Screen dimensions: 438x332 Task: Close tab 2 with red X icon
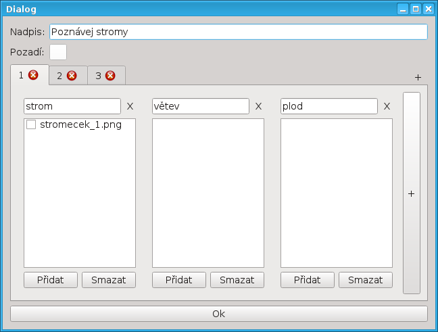(x=72, y=76)
